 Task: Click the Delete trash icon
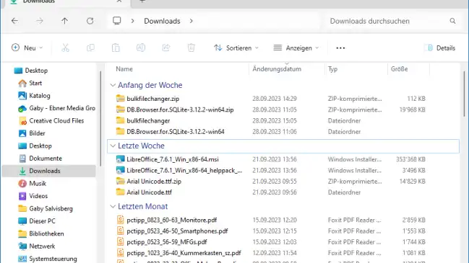[191, 48]
